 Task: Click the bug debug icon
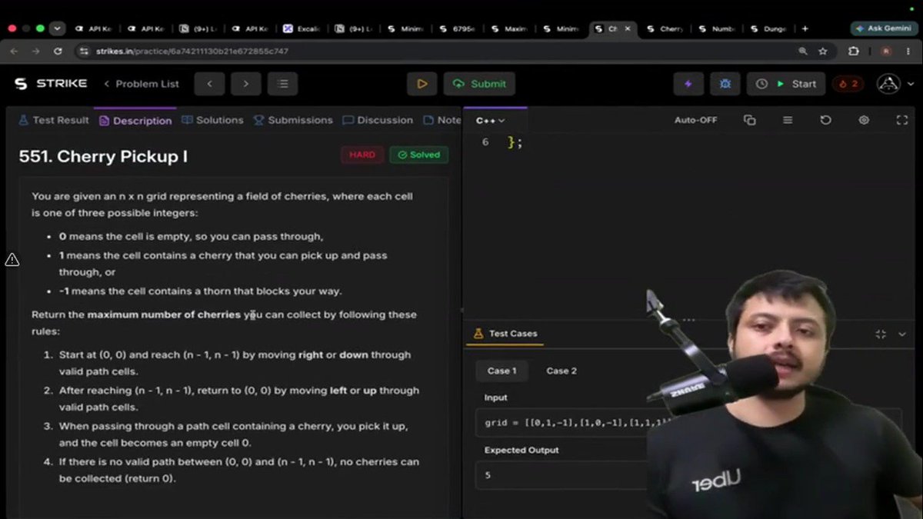725,84
